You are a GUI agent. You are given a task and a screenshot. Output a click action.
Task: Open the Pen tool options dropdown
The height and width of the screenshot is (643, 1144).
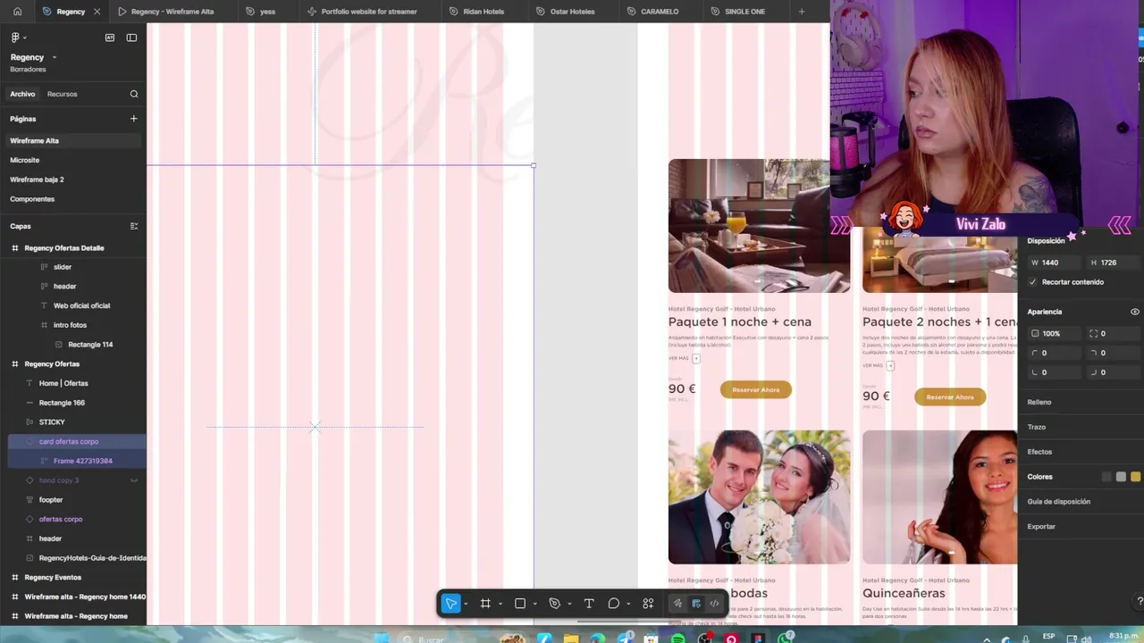(x=568, y=605)
